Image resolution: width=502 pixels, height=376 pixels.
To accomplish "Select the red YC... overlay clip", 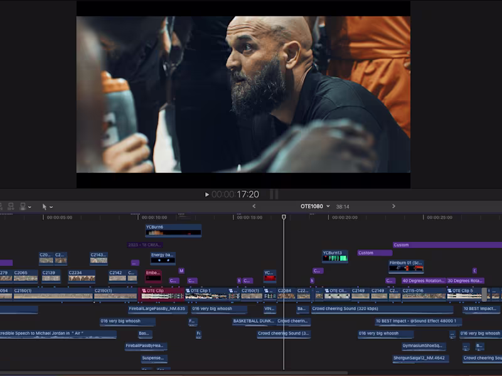I will pos(270,276).
